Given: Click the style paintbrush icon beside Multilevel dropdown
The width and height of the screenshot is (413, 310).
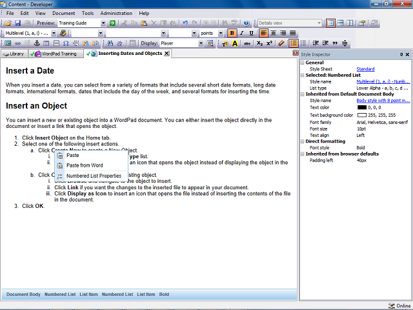Looking at the screenshot, I should coord(63,33).
